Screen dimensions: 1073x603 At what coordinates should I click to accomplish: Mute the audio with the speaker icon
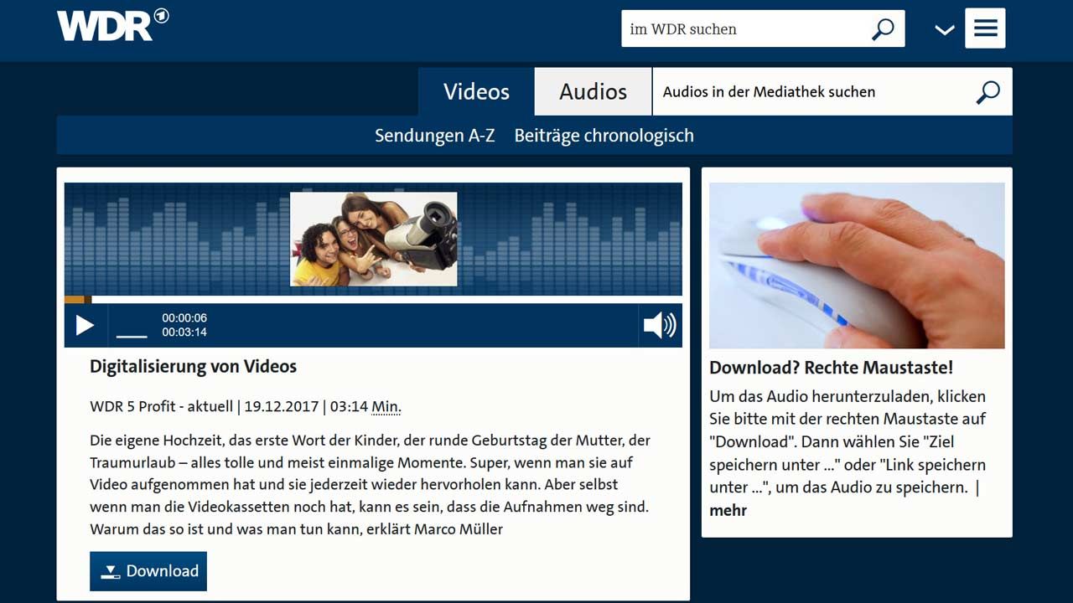[x=660, y=325]
